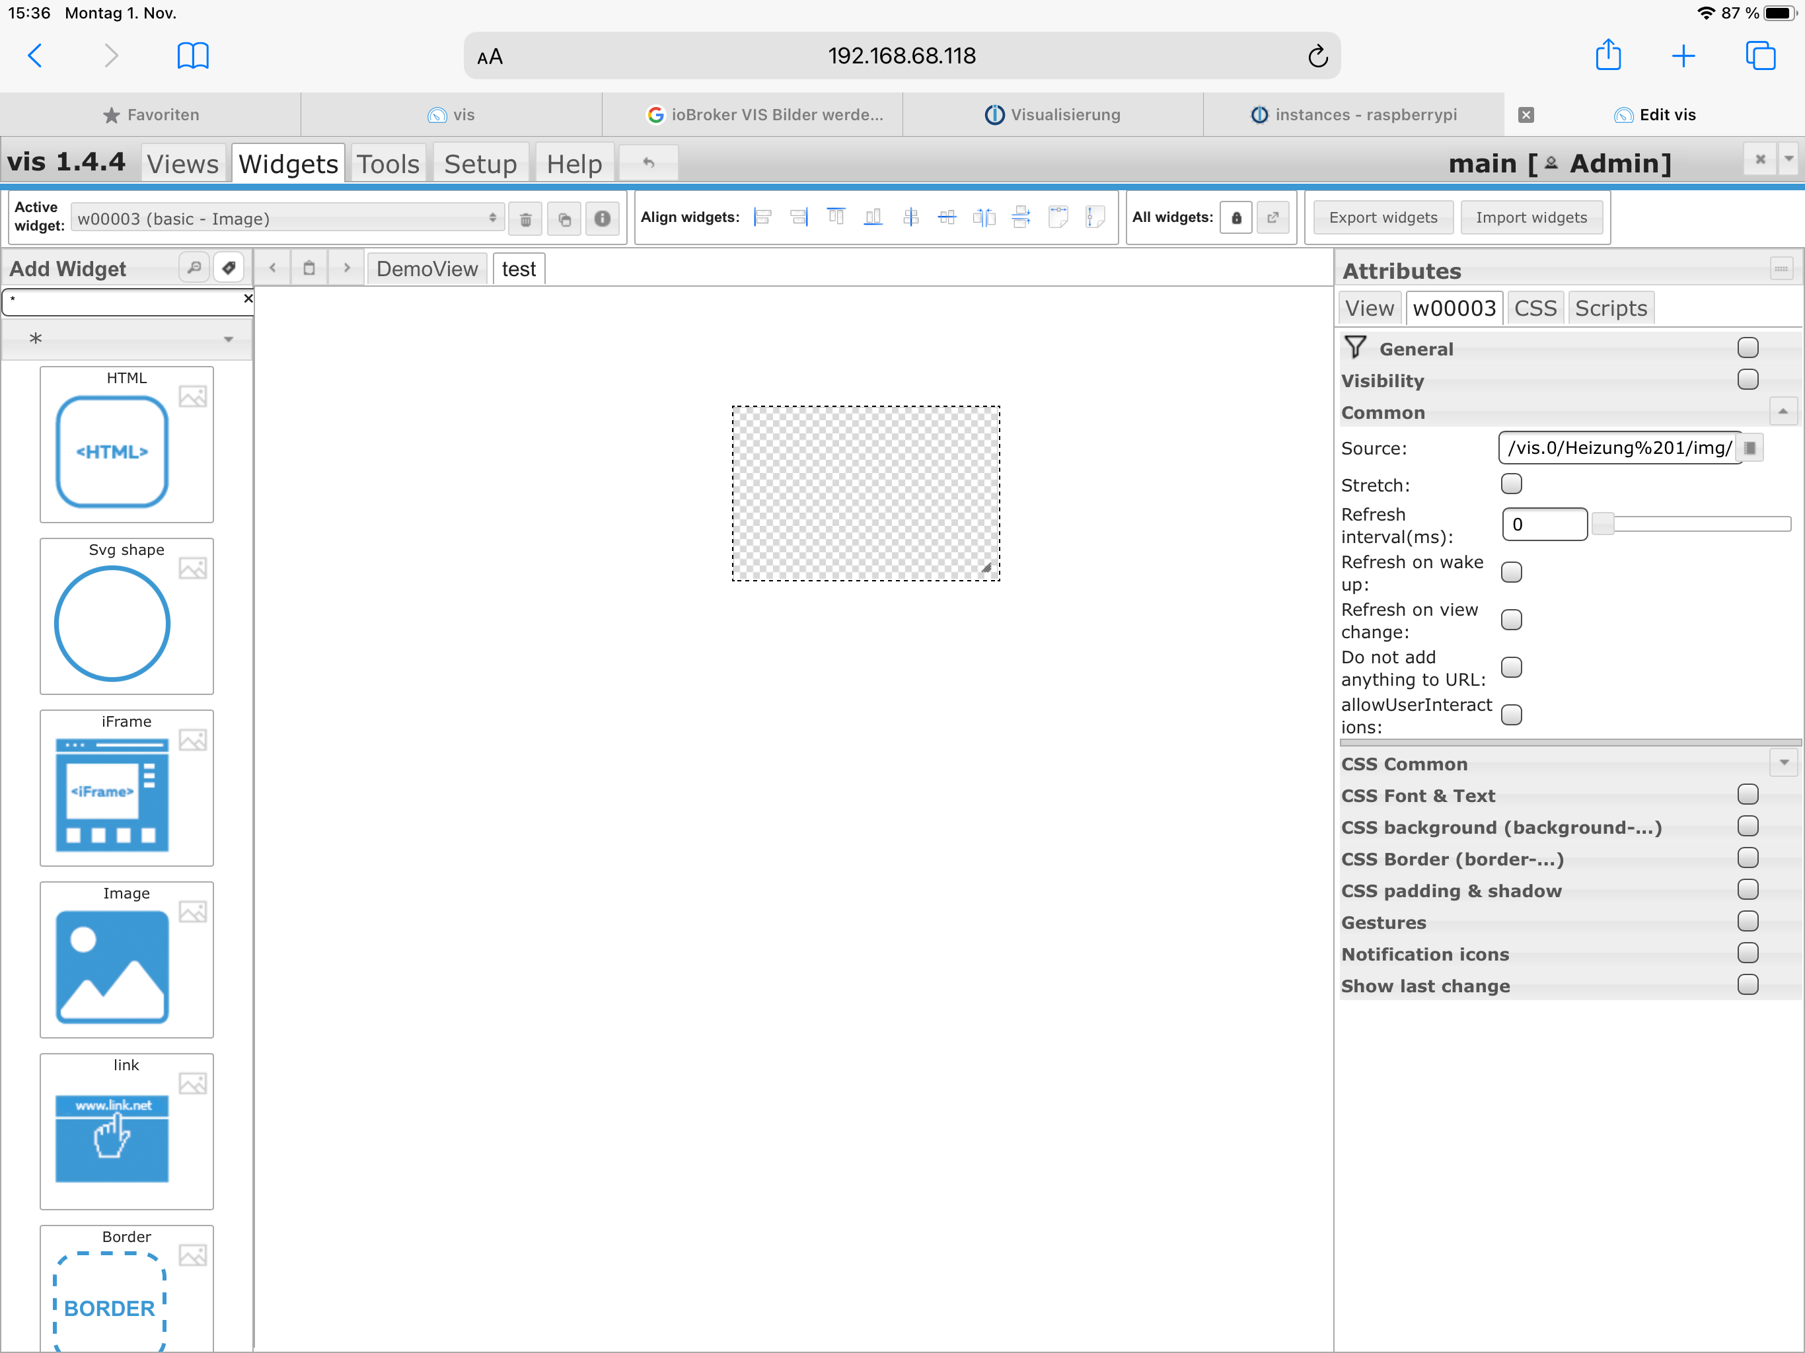
Task: Open widget info icon
Action: [602, 219]
